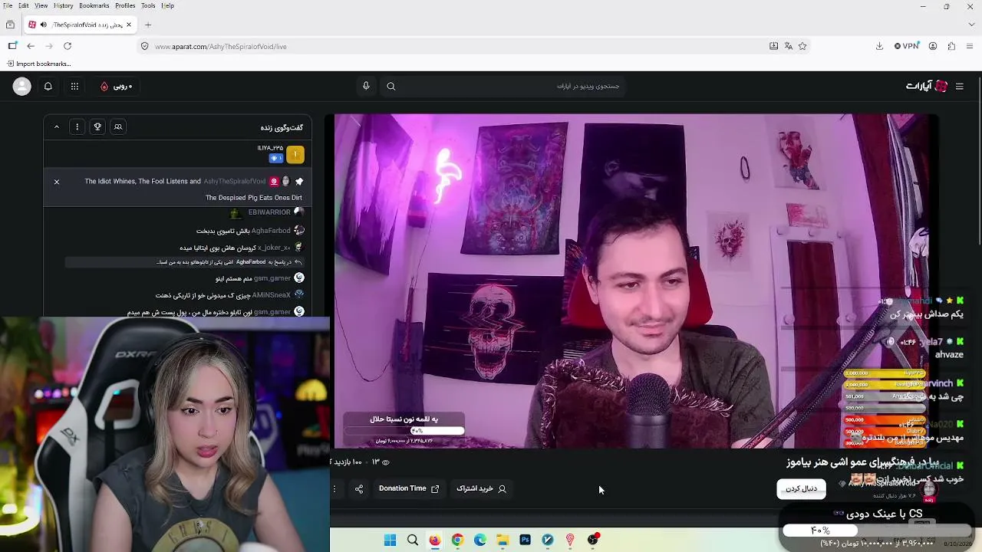
Task: Click the روبی button in Aparat header
Action: 117,87
